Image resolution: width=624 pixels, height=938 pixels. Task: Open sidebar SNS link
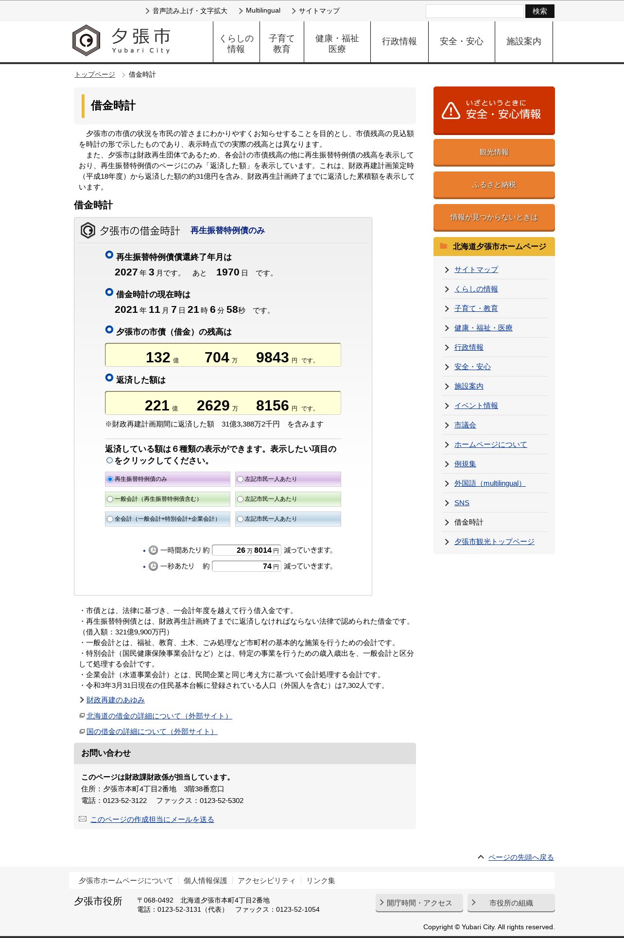[462, 503]
